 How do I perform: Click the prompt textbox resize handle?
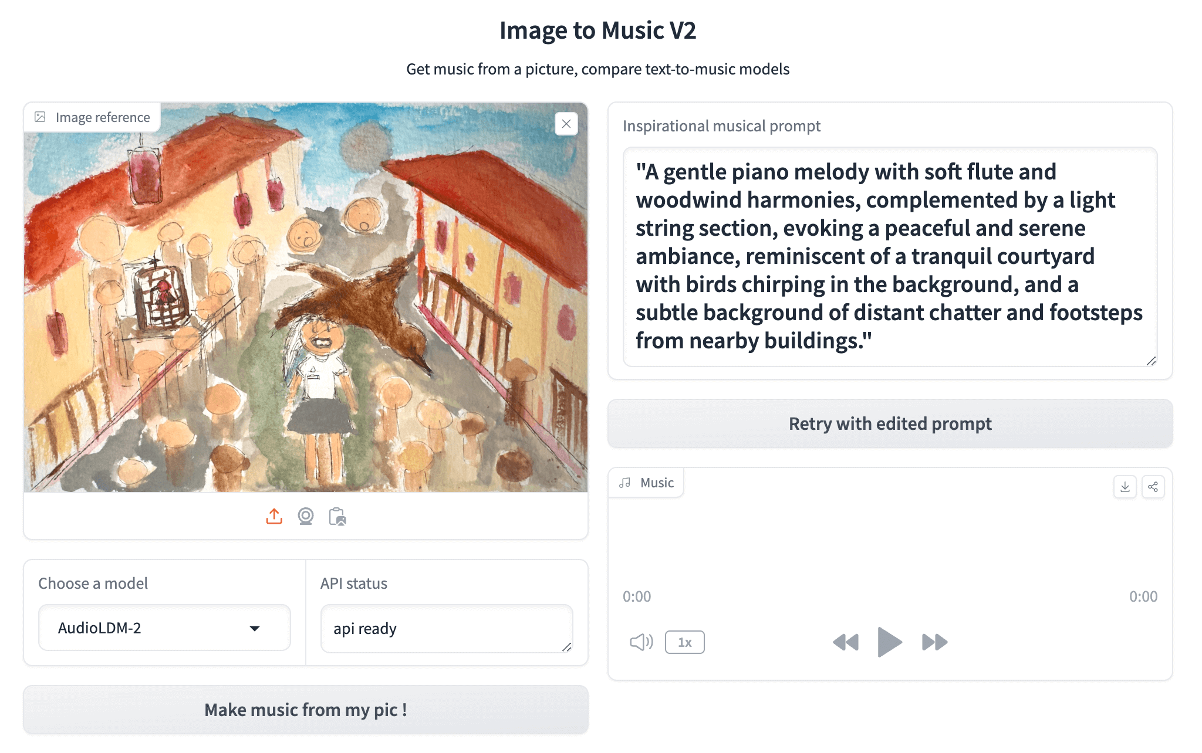1151,361
